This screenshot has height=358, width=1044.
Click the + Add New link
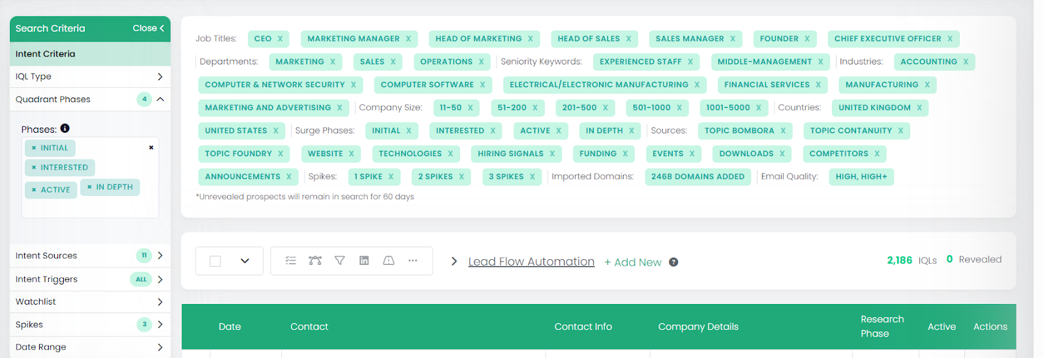[632, 262]
